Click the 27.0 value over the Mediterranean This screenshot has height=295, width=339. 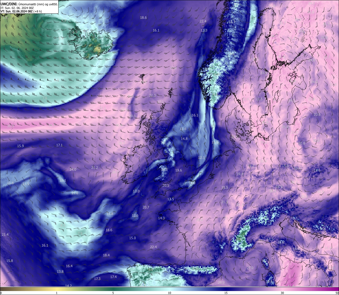point(250,268)
